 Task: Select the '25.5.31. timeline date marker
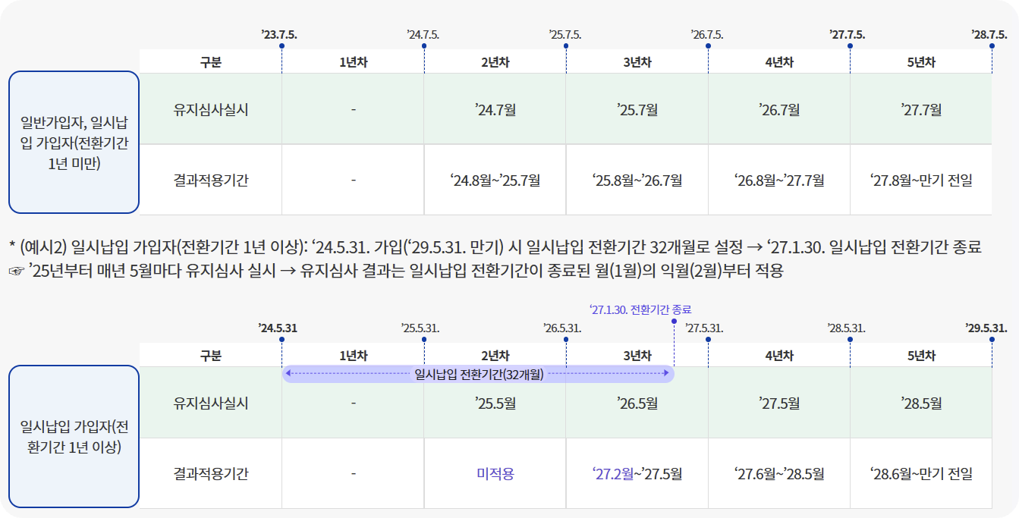click(x=420, y=328)
